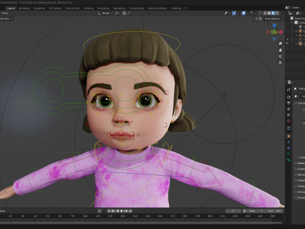This screenshot has height=229, width=305.
Task: Jump to next keyframe in timeline
Action: coord(126,211)
